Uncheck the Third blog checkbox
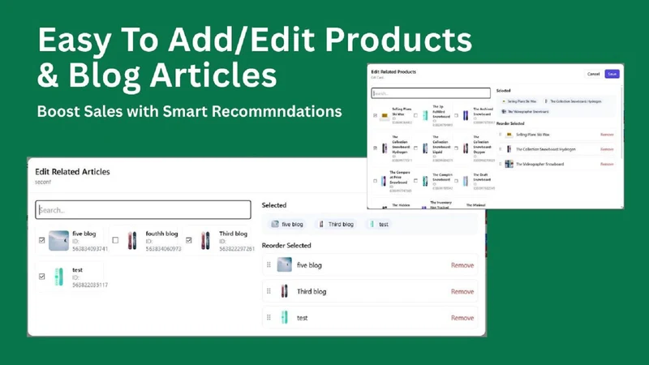The height and width of the screenshot is (365, 649). coord(189,240)
